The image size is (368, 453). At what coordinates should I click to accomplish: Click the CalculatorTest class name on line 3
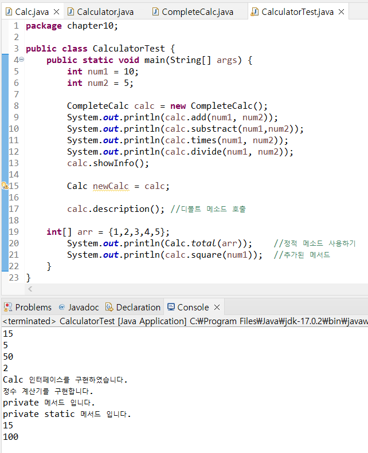tap(128, 48)
